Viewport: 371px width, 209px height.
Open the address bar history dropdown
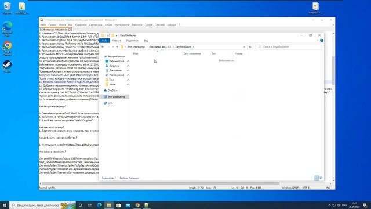pos(244,47)
